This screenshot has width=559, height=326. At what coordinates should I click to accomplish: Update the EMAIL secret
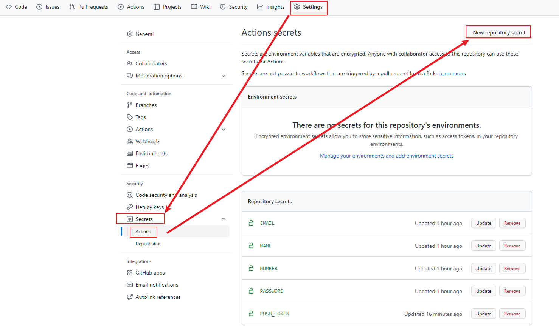(x=484, y=223)
